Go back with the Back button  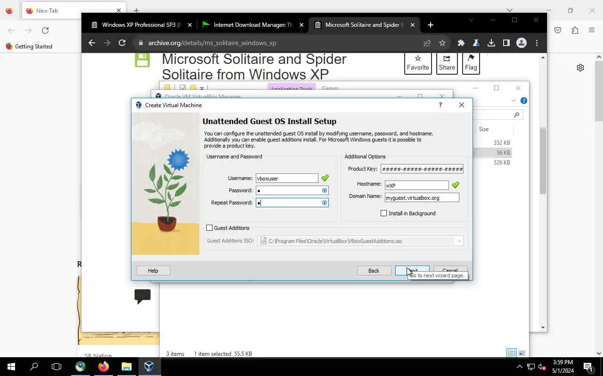[x=374, y=271]
